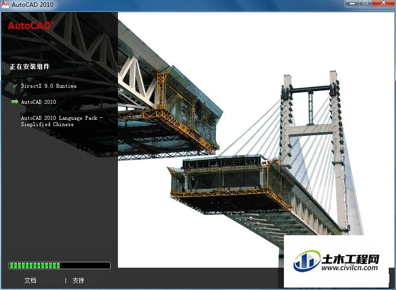Minimize the AutoCAD 2010 installer window

coord(352,3)
